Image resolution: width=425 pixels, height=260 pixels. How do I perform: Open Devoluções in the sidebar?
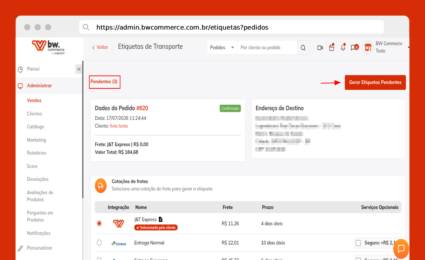[x=38, y=179]
